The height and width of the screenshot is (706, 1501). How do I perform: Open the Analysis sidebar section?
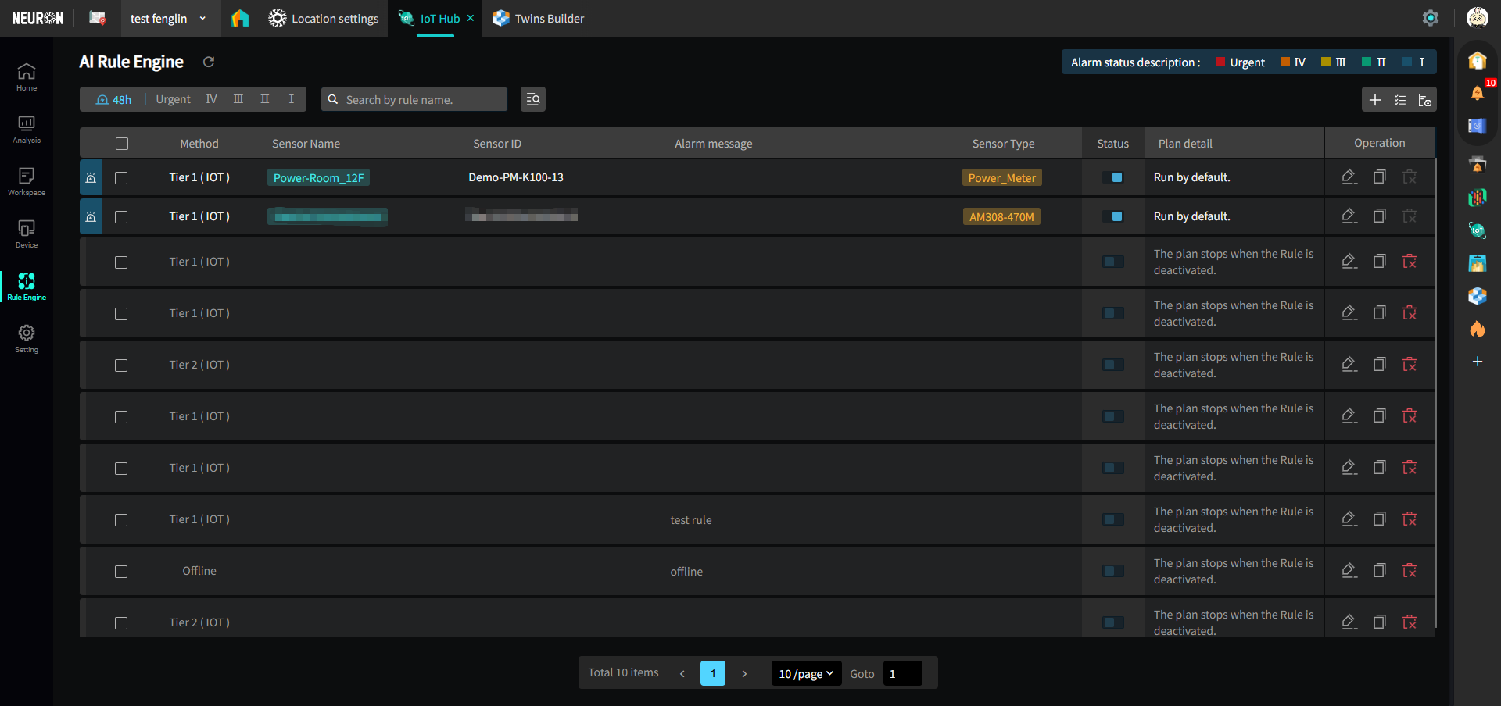coord(27,129)
